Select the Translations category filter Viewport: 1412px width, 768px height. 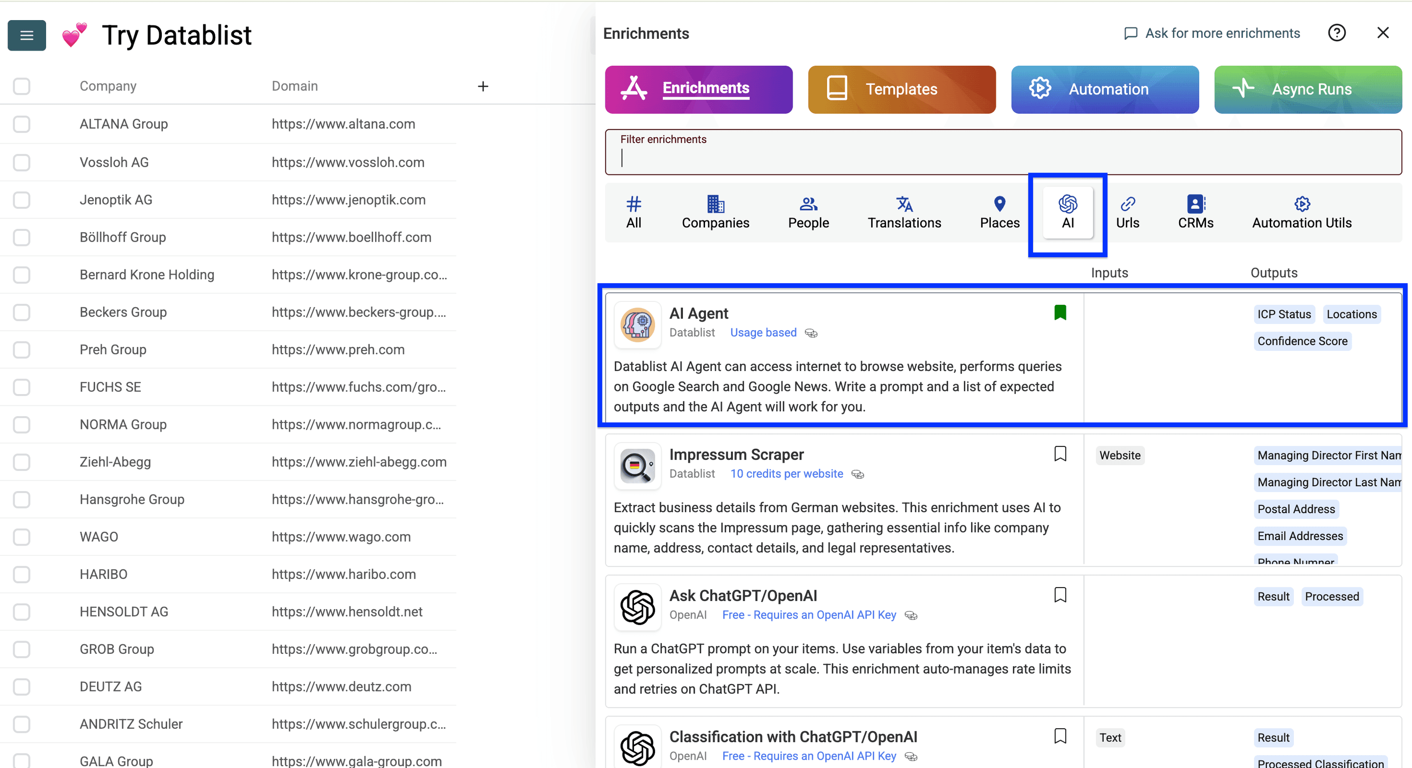point(905,213)
